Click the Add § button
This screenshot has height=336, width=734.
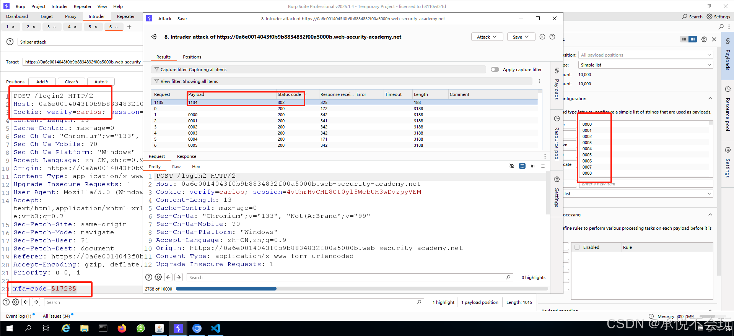[42, 82]
